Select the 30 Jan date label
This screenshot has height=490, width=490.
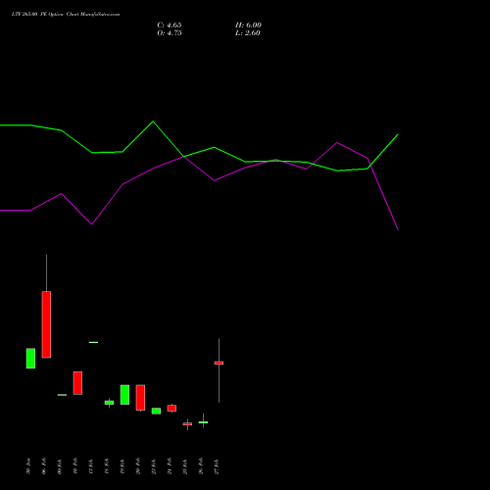point(28,466)
